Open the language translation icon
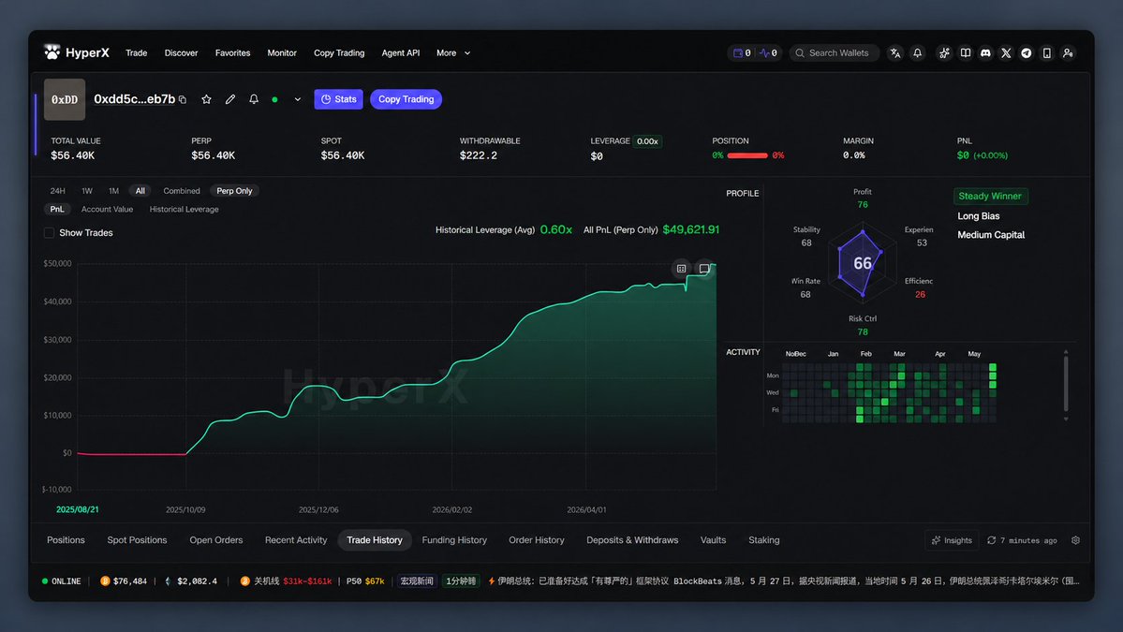The width and height of the screenshot is (1123, 632). (895, 53)
